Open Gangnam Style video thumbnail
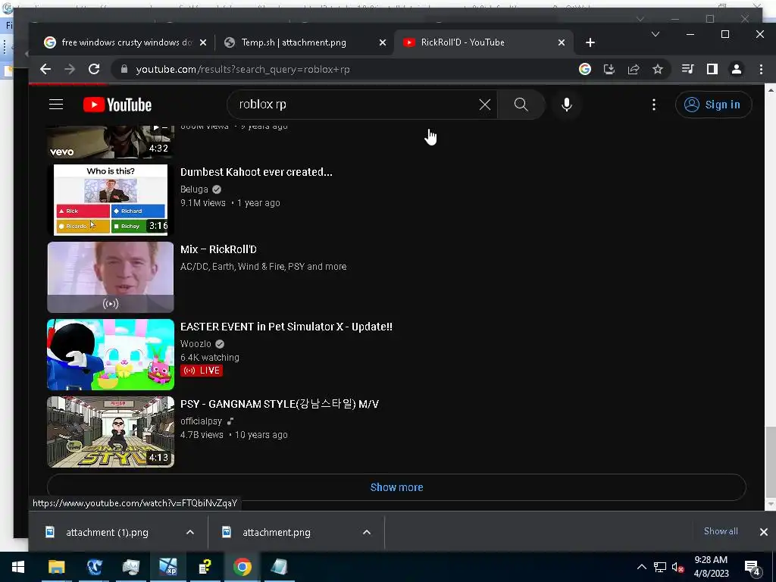Image resolution: width=776 pixels, height=582 pixels. coord(111,431)
